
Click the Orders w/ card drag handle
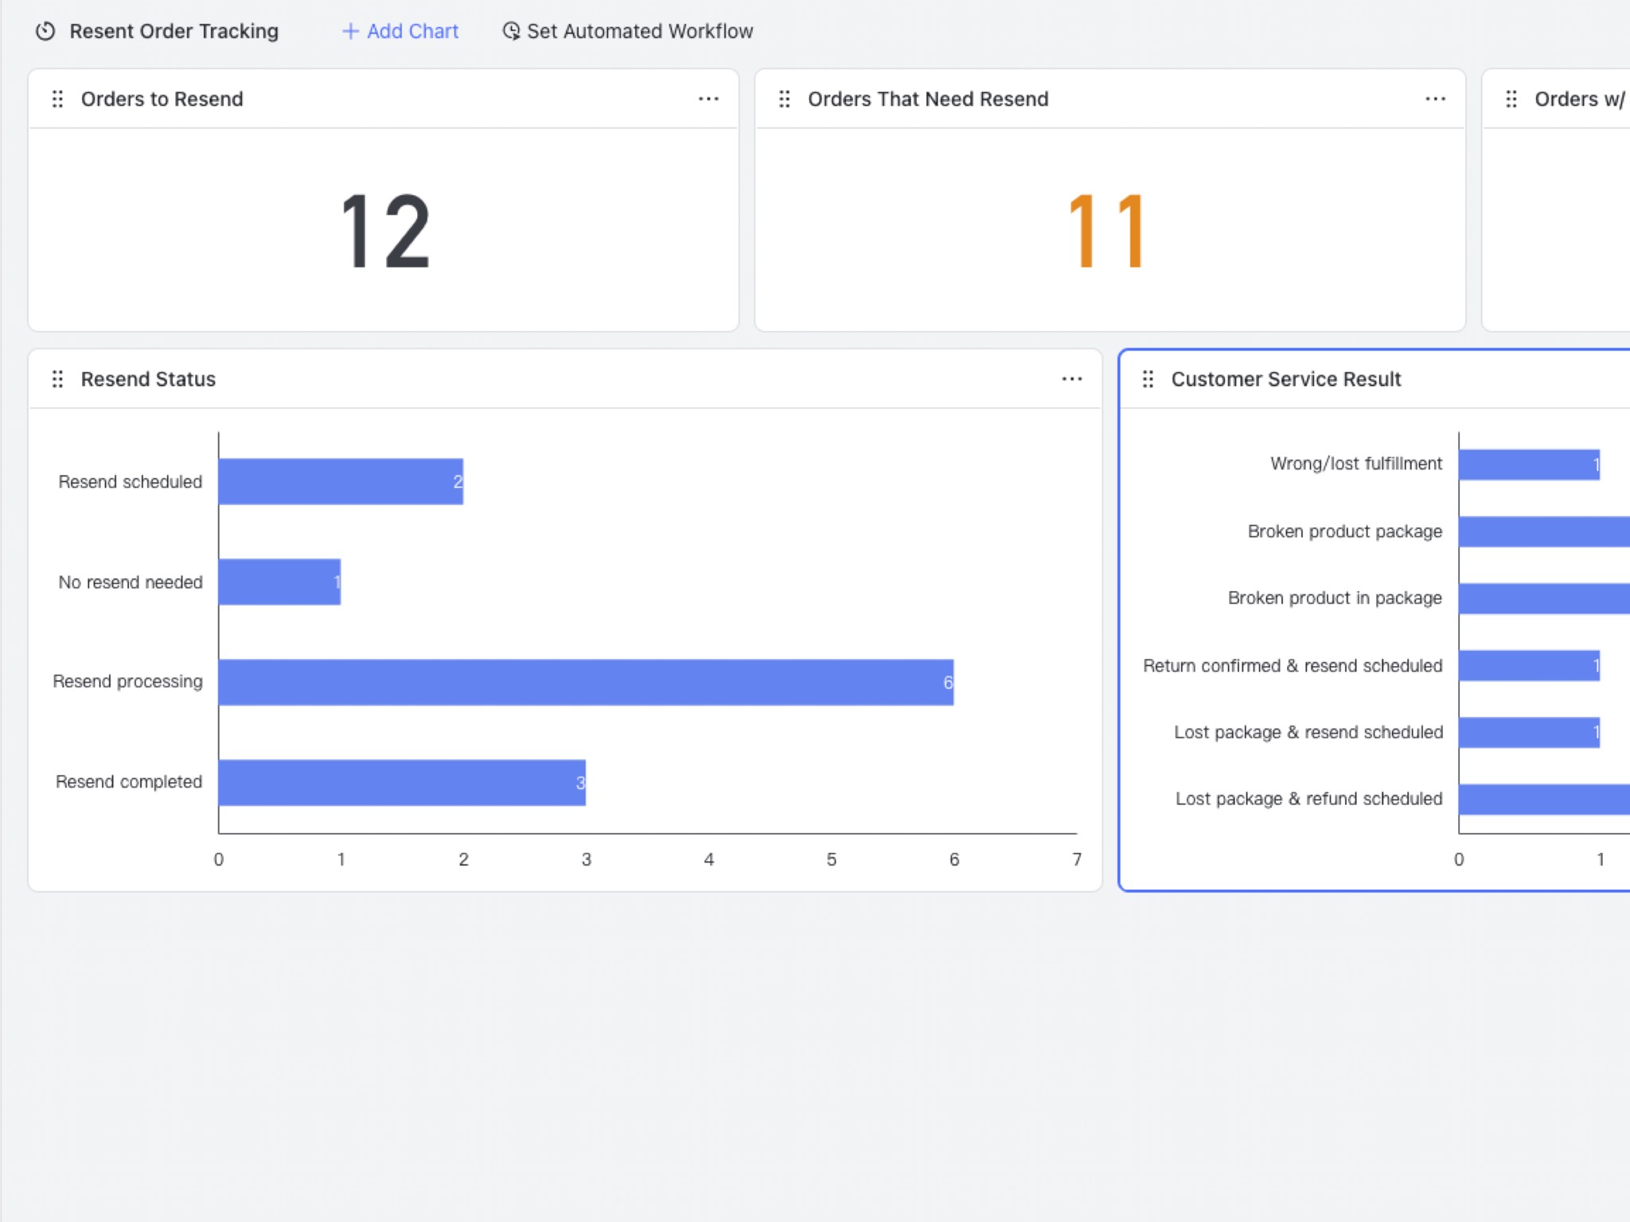tap(1511, 99)
